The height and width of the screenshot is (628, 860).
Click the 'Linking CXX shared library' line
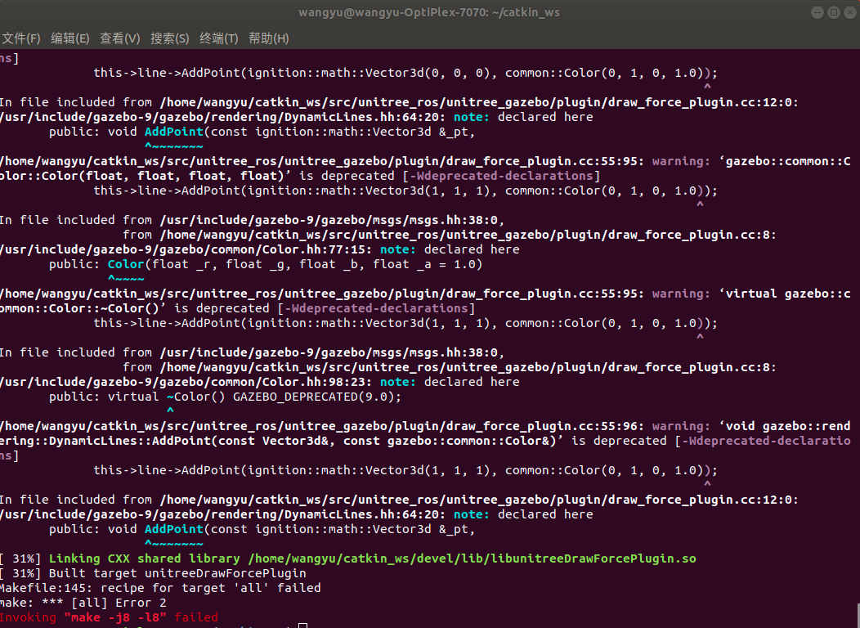coord(347,558)
